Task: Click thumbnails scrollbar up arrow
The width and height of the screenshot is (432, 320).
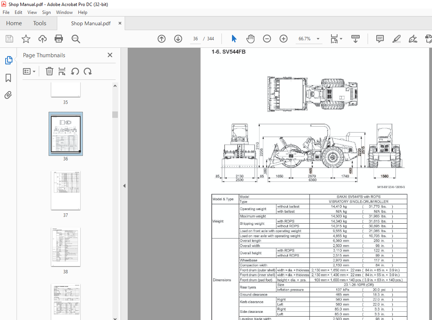Action: pos(115,86)
